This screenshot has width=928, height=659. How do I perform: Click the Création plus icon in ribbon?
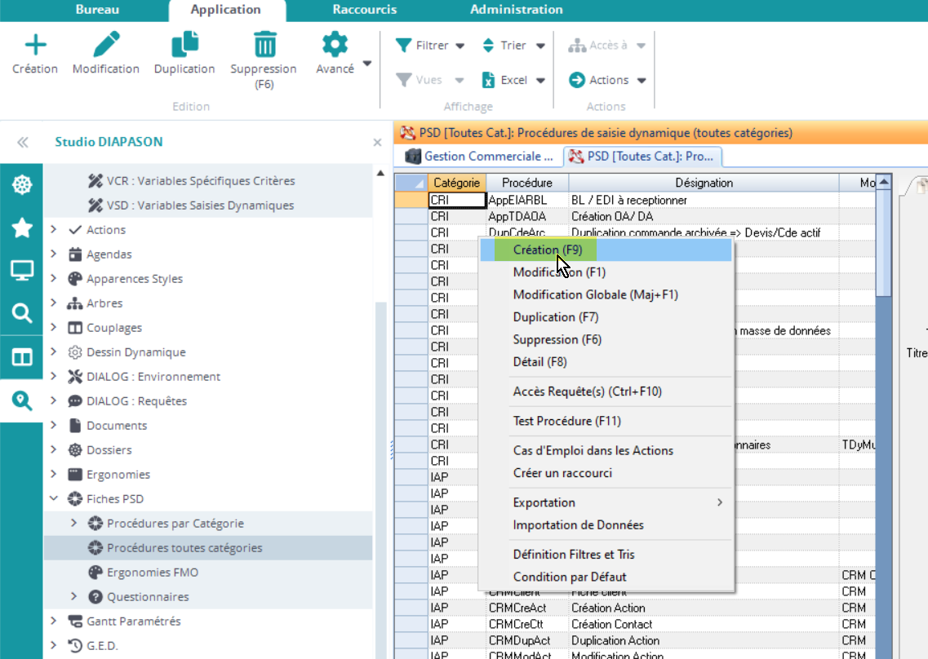(x=35, y=45)
